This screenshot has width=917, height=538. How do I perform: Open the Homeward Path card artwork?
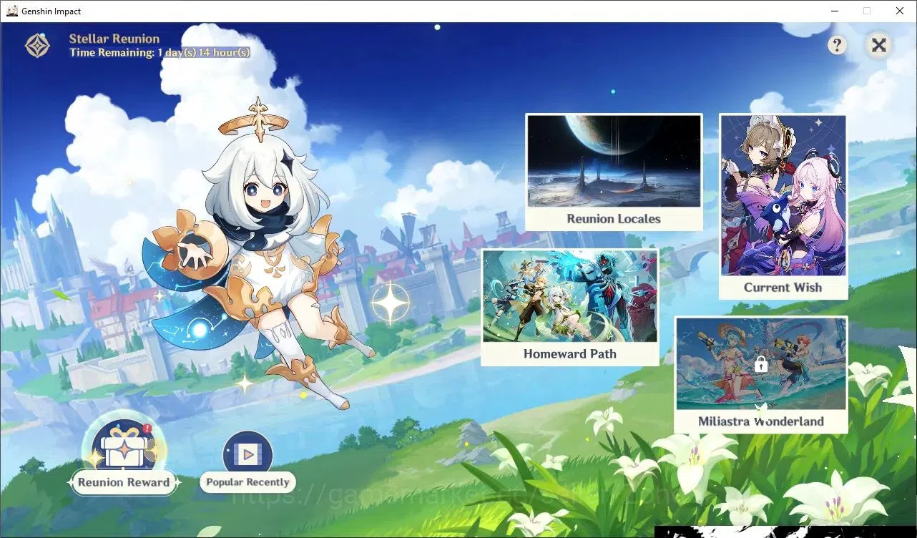click(x=570, y=296)
